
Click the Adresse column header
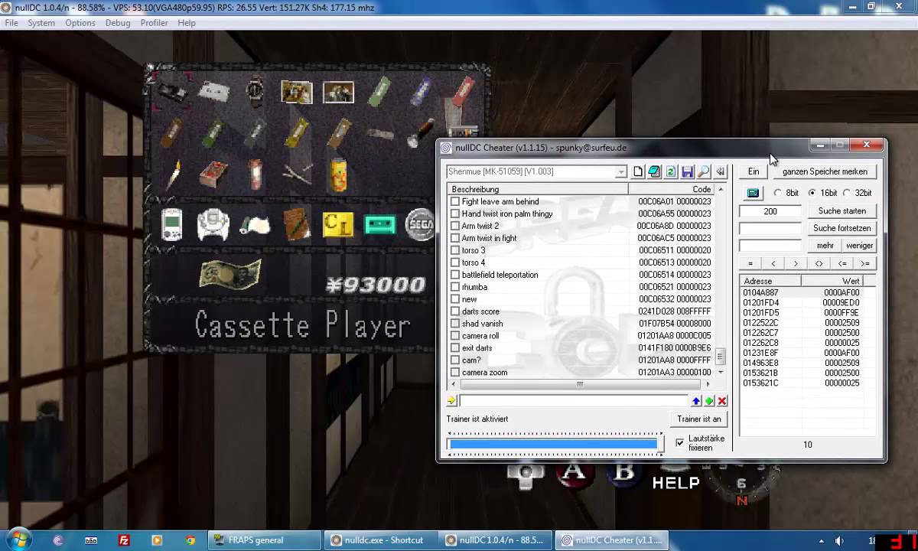point(770,281)
